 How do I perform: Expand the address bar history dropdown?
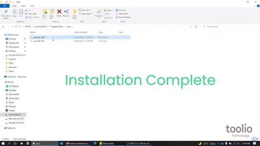click(191, 26)
